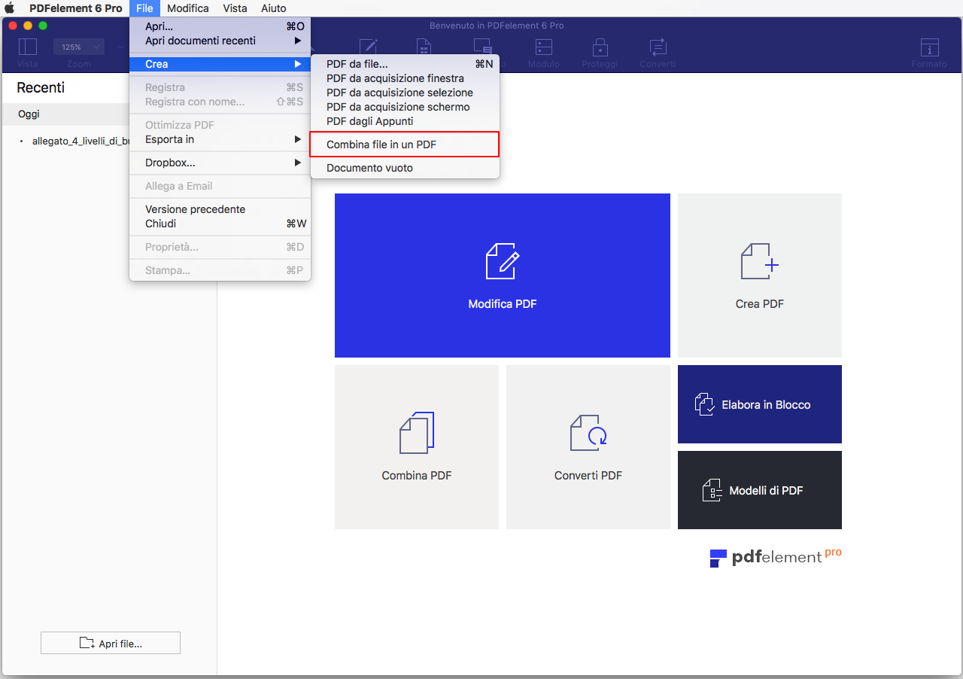The height and width of the screenshot is (679, 963).
Task: Click the Formato toolbar icon
Action: (930, 47)
